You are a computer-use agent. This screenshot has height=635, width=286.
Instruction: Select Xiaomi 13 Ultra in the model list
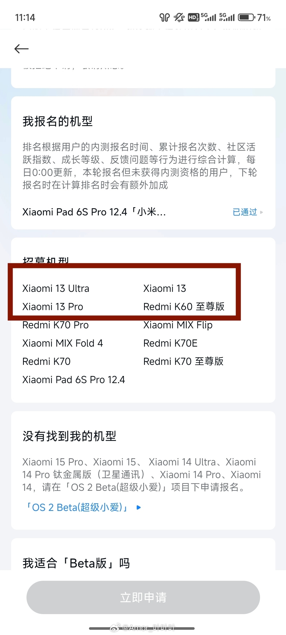[56, 288]
